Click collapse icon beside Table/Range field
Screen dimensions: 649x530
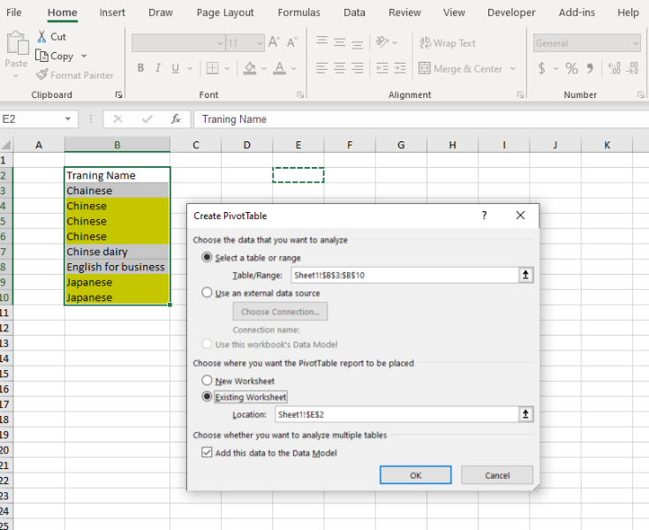pos(526,276)
